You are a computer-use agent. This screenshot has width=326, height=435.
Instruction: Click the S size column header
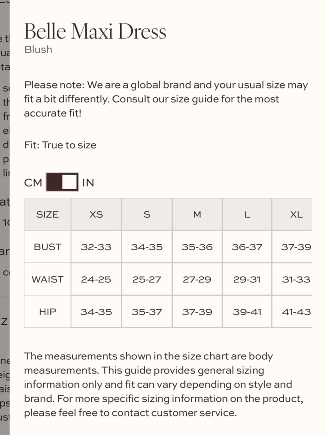(x=147, y=214)
